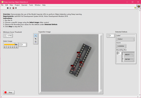Select the Pan hand image tool
This screenshot has height=98, width=141.
point(36,42)
